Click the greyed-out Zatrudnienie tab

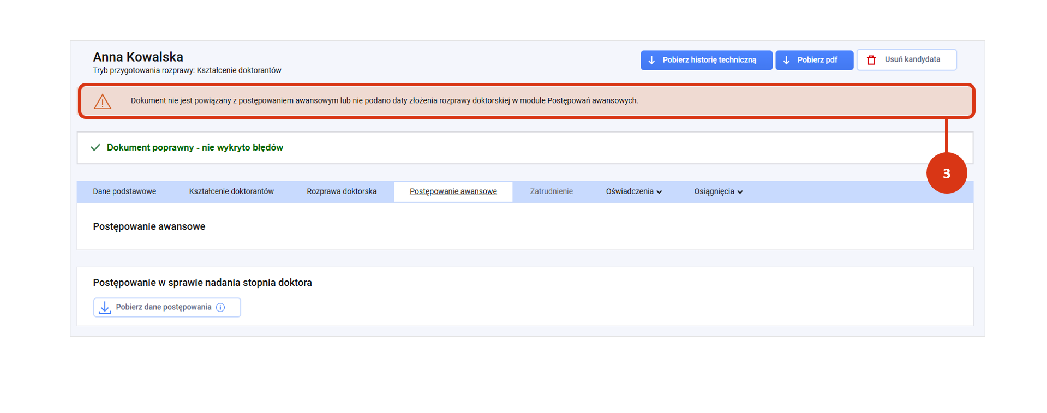(551, 192)
